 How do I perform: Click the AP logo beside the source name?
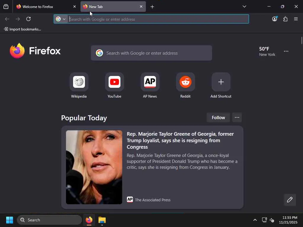click(x=130, y=200)
